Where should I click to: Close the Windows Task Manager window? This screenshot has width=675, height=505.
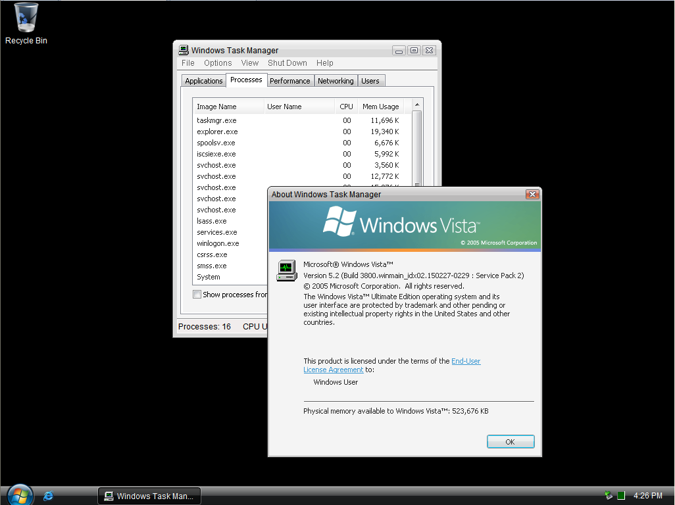[x=429, y=51]
